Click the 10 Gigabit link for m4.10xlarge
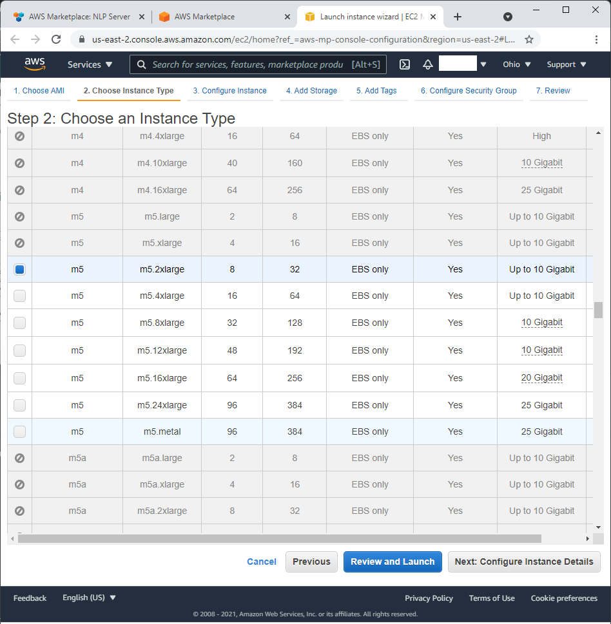The image size is (611, 624). point(541,163)
